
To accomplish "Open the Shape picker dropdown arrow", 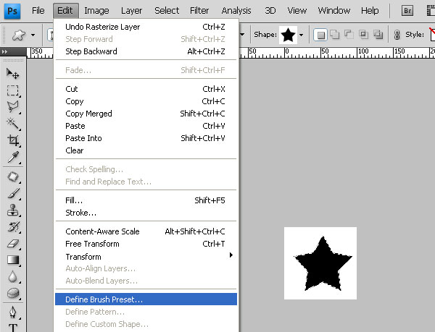I will (x=302, y=35).
